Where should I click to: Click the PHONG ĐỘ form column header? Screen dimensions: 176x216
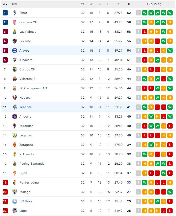tap(154, 4)
